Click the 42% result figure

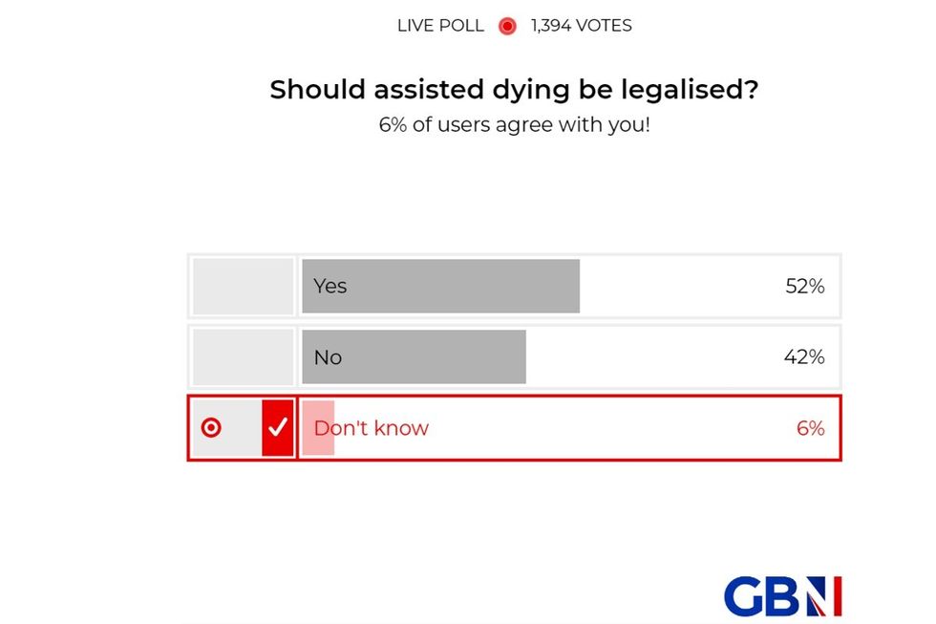(804, 357)
